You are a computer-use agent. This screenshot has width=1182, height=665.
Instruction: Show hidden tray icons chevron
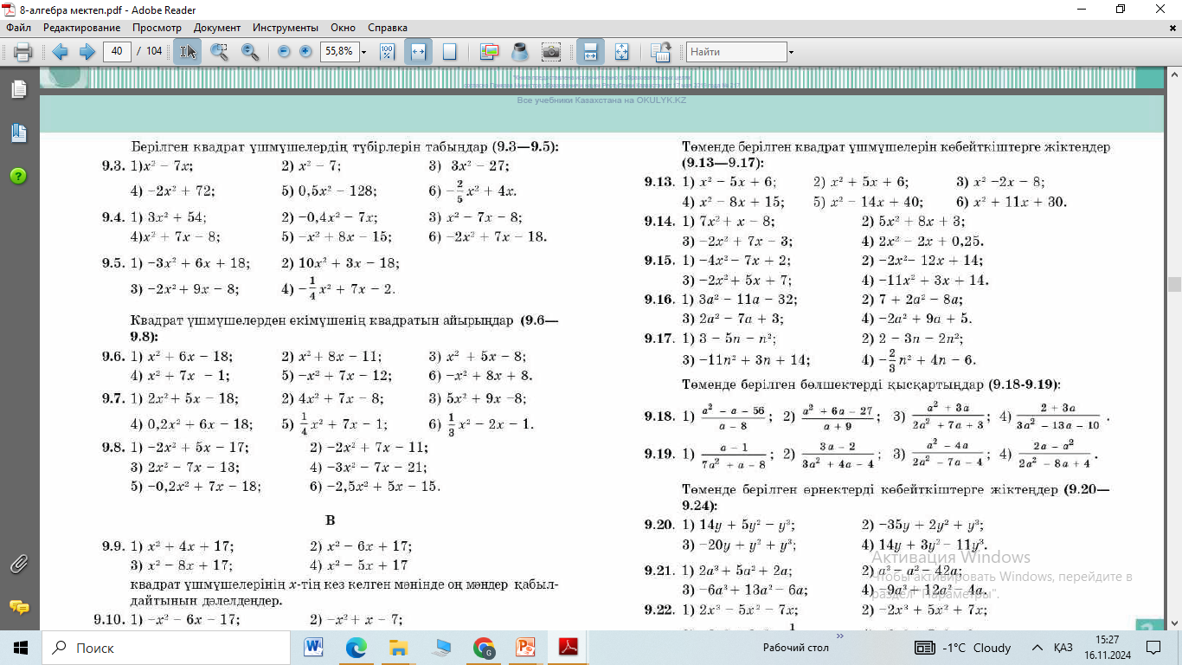[1037, 648]
